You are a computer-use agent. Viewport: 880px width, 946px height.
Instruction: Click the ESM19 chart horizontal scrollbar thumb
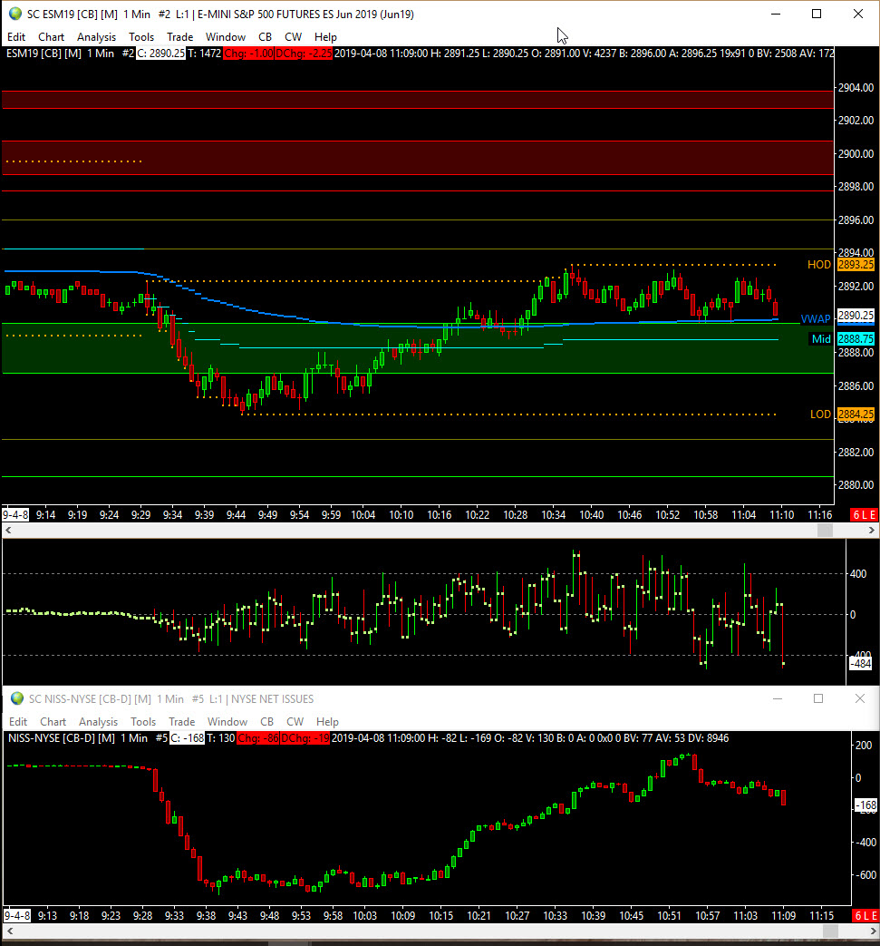pos(825,531)
